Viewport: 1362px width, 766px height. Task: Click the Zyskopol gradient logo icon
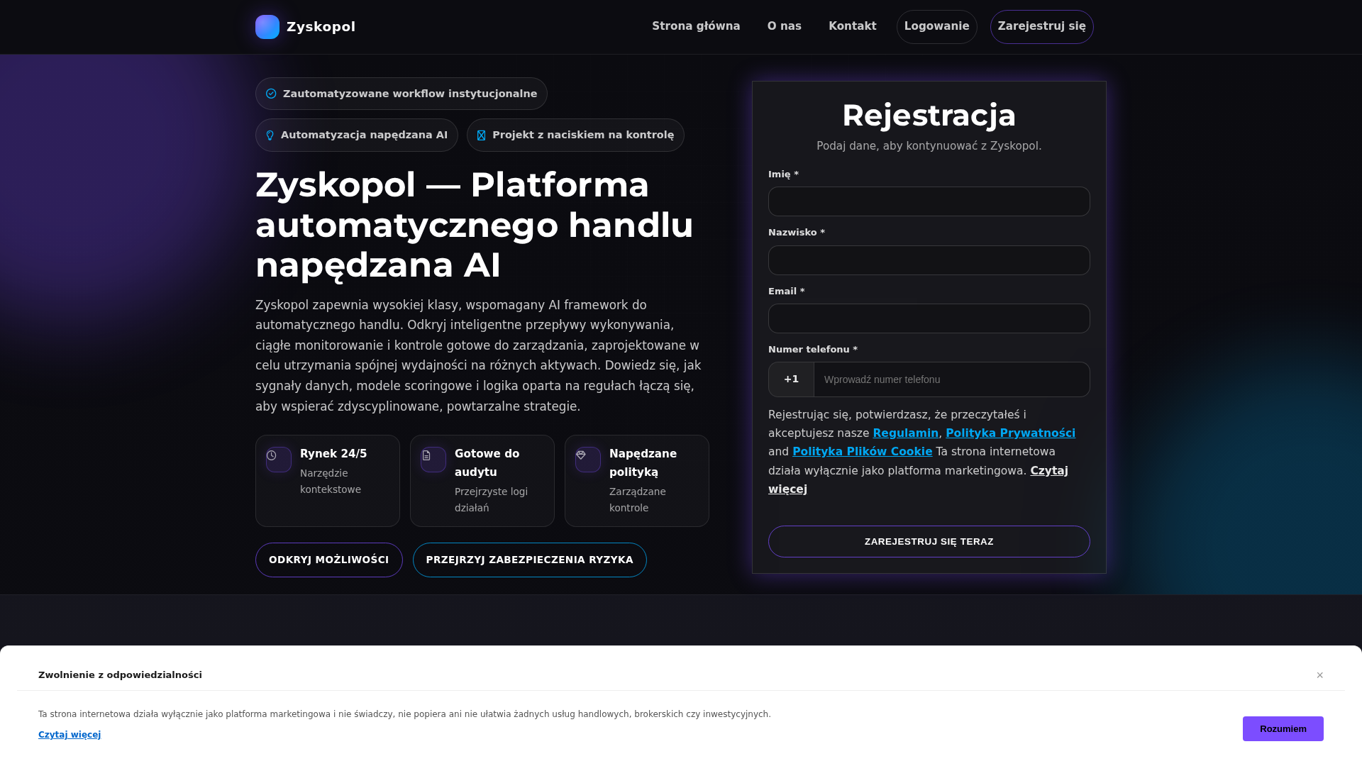267,27
